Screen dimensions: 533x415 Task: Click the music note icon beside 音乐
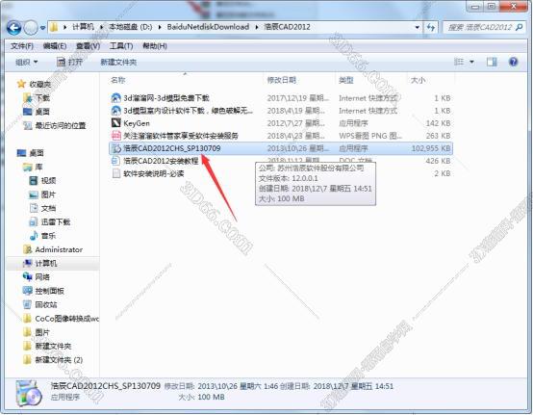click(x=34, y=235)
